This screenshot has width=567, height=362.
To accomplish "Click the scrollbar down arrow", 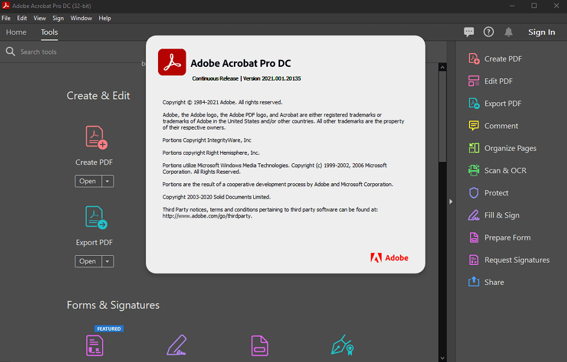I will [x=443, y=358].
